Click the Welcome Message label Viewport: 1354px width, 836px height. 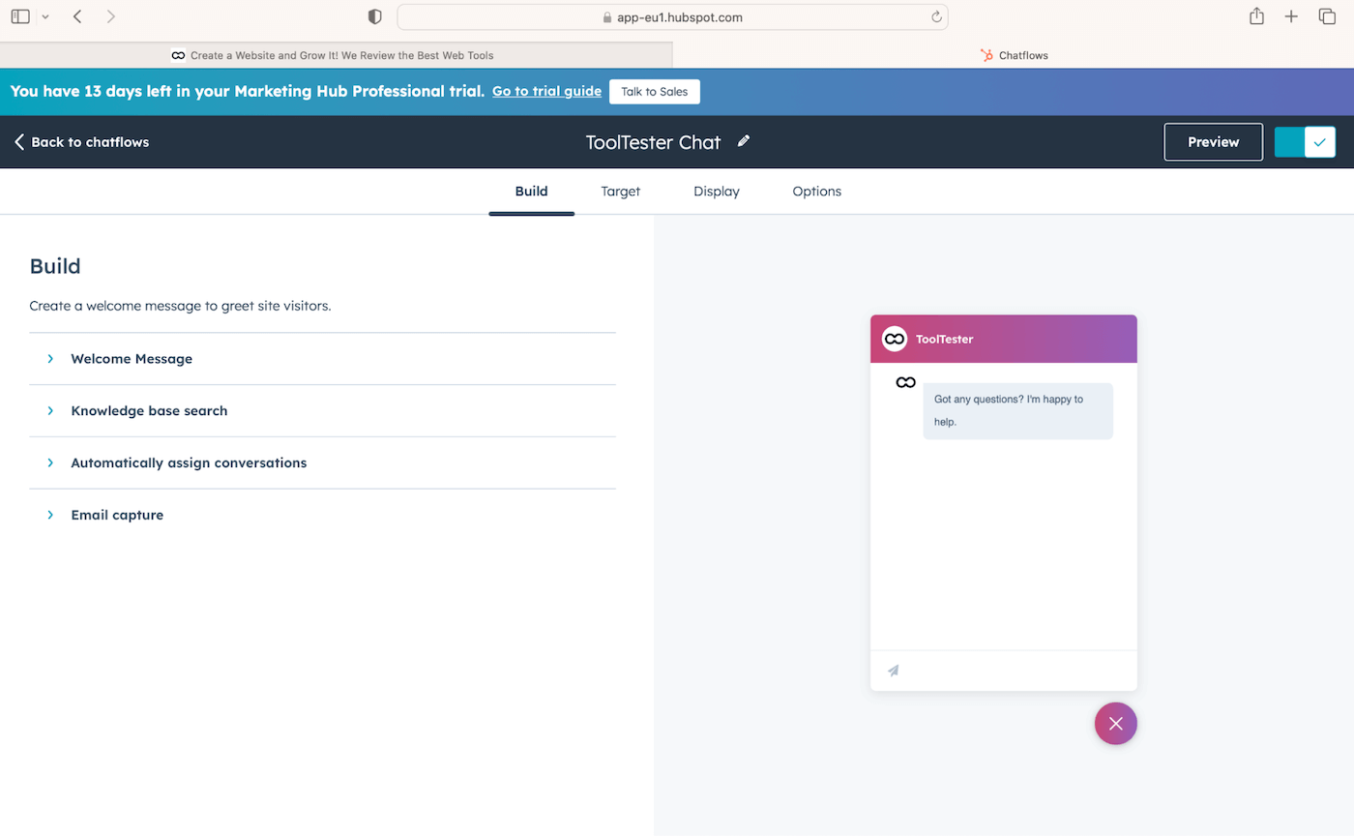pos(132,359)
